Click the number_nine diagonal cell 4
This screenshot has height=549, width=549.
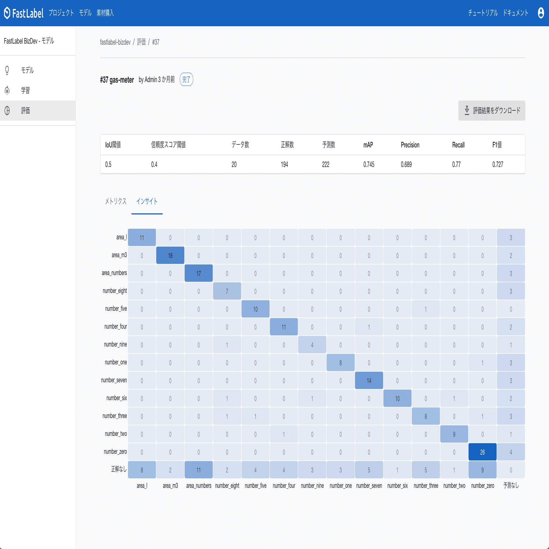tap(312, 345)
